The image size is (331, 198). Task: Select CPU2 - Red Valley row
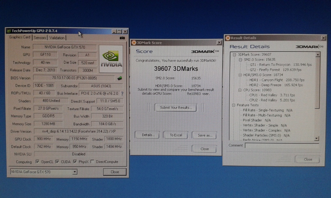point(272,100)
